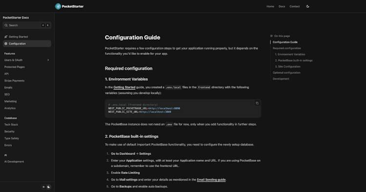Screen dimensions: 366x192
Task: Focus the sidebar Search field
Action: [27, 25]
